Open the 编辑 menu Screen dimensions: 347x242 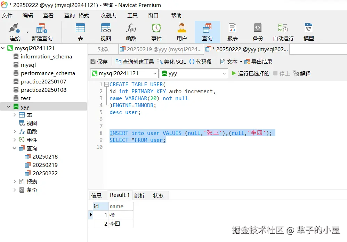click(x=28, y=16)
